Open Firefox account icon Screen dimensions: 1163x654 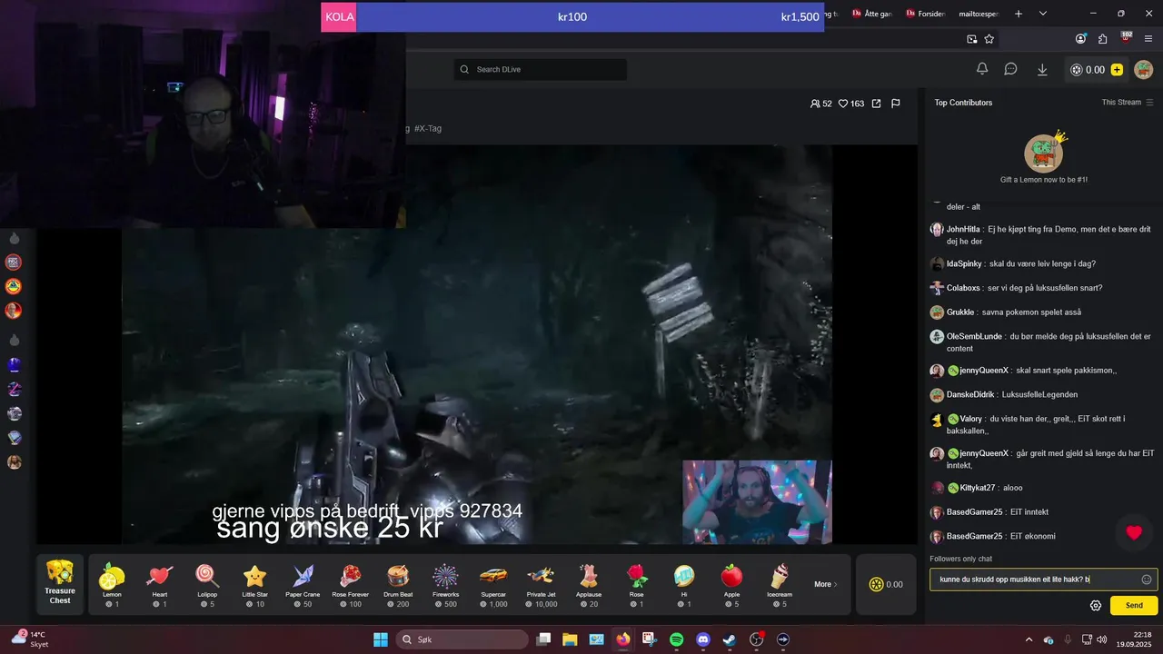(x=1080, y=39)
